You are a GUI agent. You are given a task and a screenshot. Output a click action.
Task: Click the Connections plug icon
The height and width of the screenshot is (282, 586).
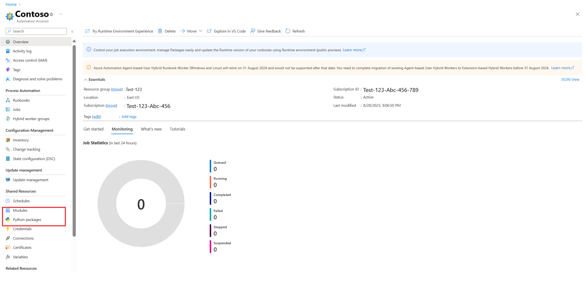8,238
